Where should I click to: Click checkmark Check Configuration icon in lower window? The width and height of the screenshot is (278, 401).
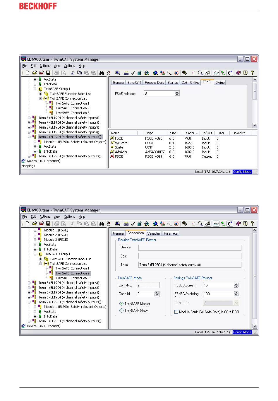click(x=133, y=223)
